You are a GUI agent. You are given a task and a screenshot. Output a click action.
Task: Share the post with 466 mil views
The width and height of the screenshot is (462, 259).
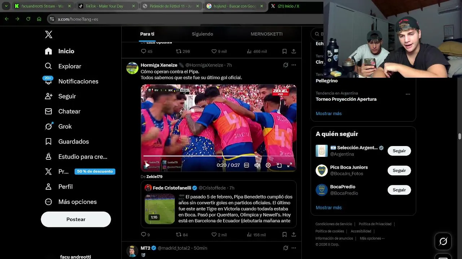click(294, 51)
